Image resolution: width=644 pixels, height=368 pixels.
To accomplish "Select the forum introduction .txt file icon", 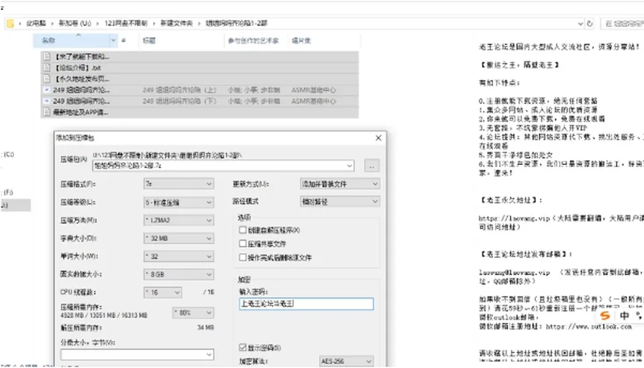I will coord(47,68).
